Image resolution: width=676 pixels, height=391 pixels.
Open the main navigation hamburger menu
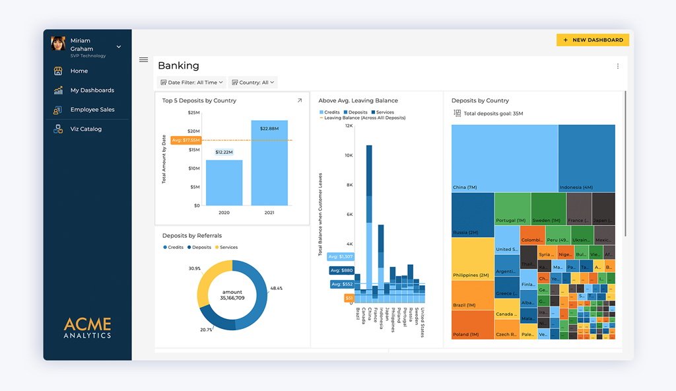pos(143,59)
